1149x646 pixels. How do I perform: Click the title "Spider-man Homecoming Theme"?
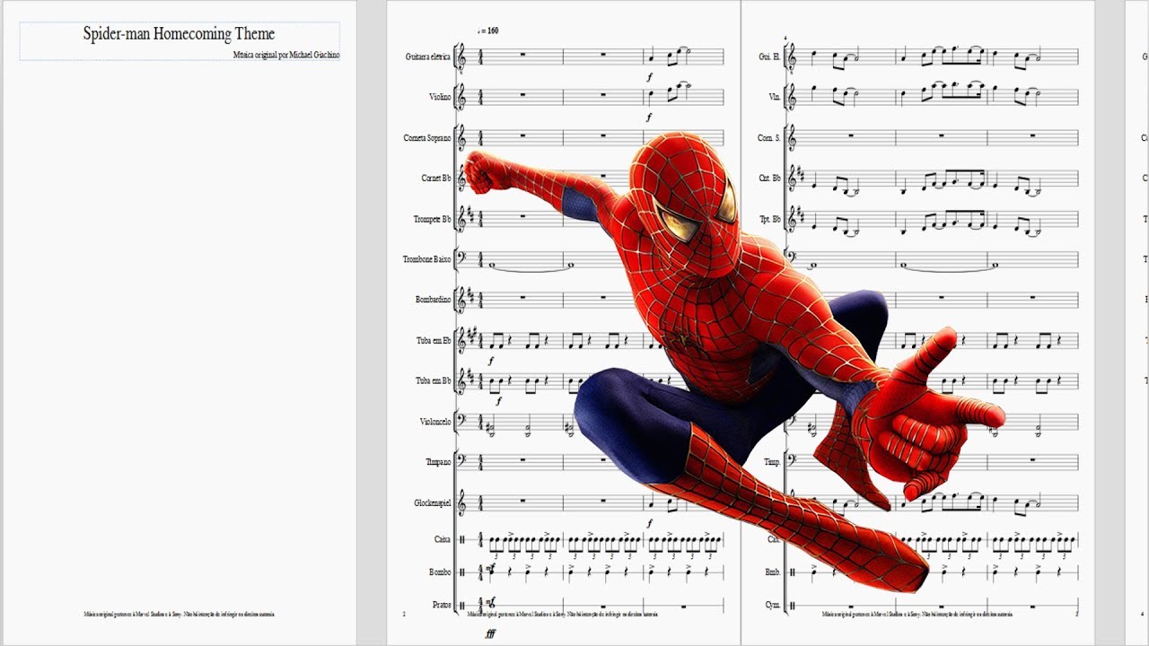point(179,34)
